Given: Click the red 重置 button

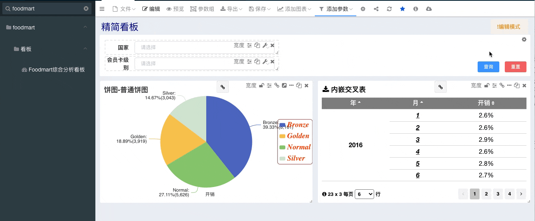Looking at the screenshot, I should (x=516, y=66).
